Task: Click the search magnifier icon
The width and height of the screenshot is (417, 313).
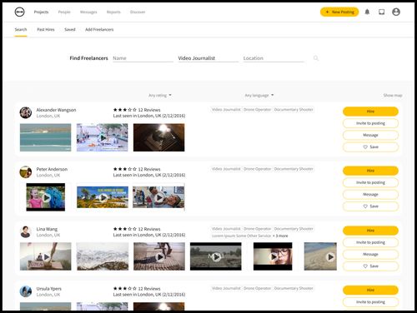Action: [x=316, y=58]
